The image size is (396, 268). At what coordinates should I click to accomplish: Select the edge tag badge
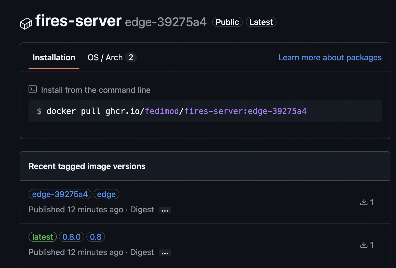tap(106, 194)
